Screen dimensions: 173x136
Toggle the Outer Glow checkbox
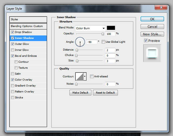click(13, 44)
